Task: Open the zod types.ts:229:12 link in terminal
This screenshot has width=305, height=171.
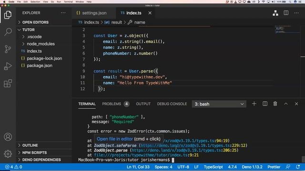Action: 193,145
